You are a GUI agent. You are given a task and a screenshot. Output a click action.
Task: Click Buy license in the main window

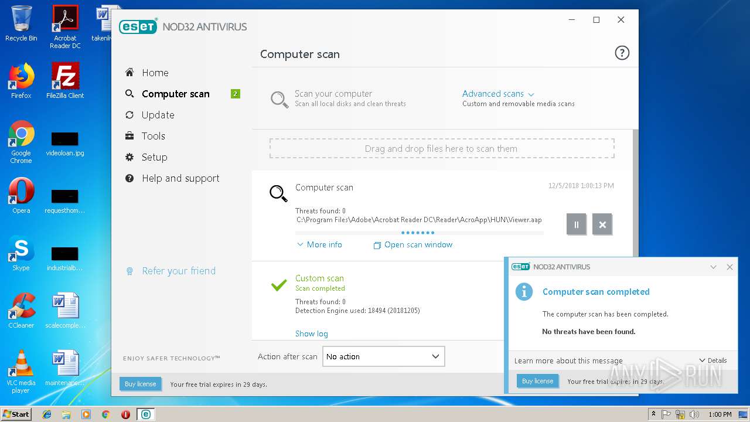point(140,384)
